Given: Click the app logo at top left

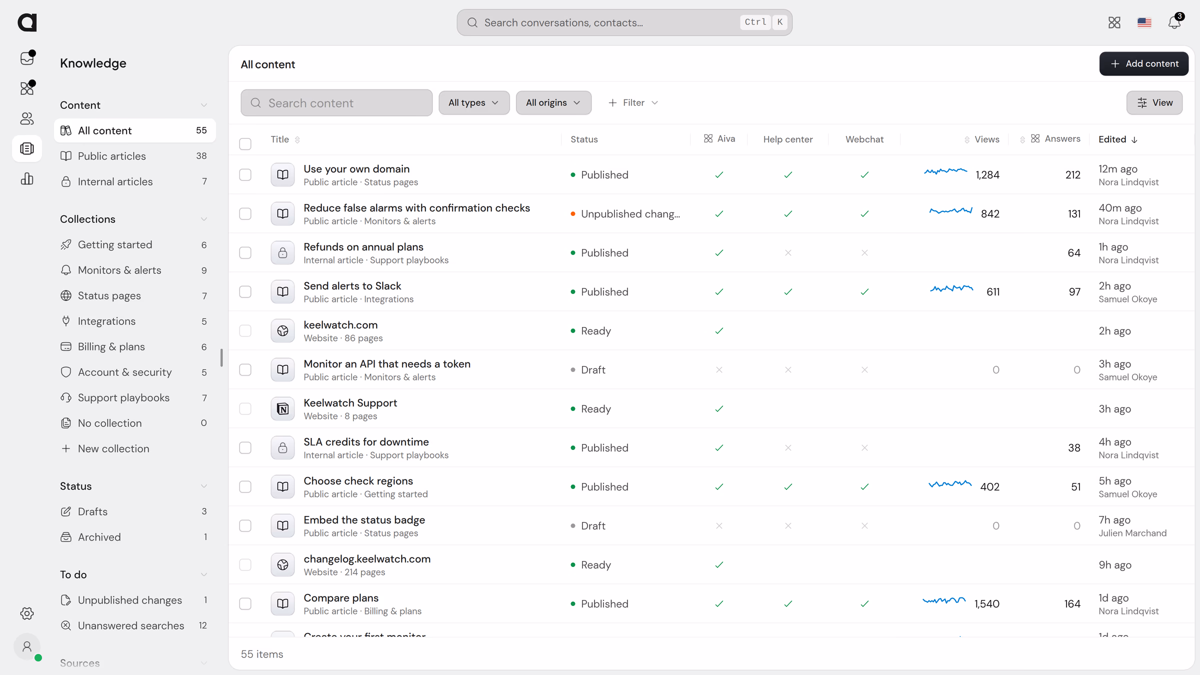Looking at the screenshot, I should (x=27, y=22).
